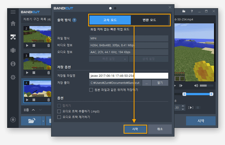Decrease time value with down stepper
Screen dimensions: 225x145
click(x=183, y=109)
